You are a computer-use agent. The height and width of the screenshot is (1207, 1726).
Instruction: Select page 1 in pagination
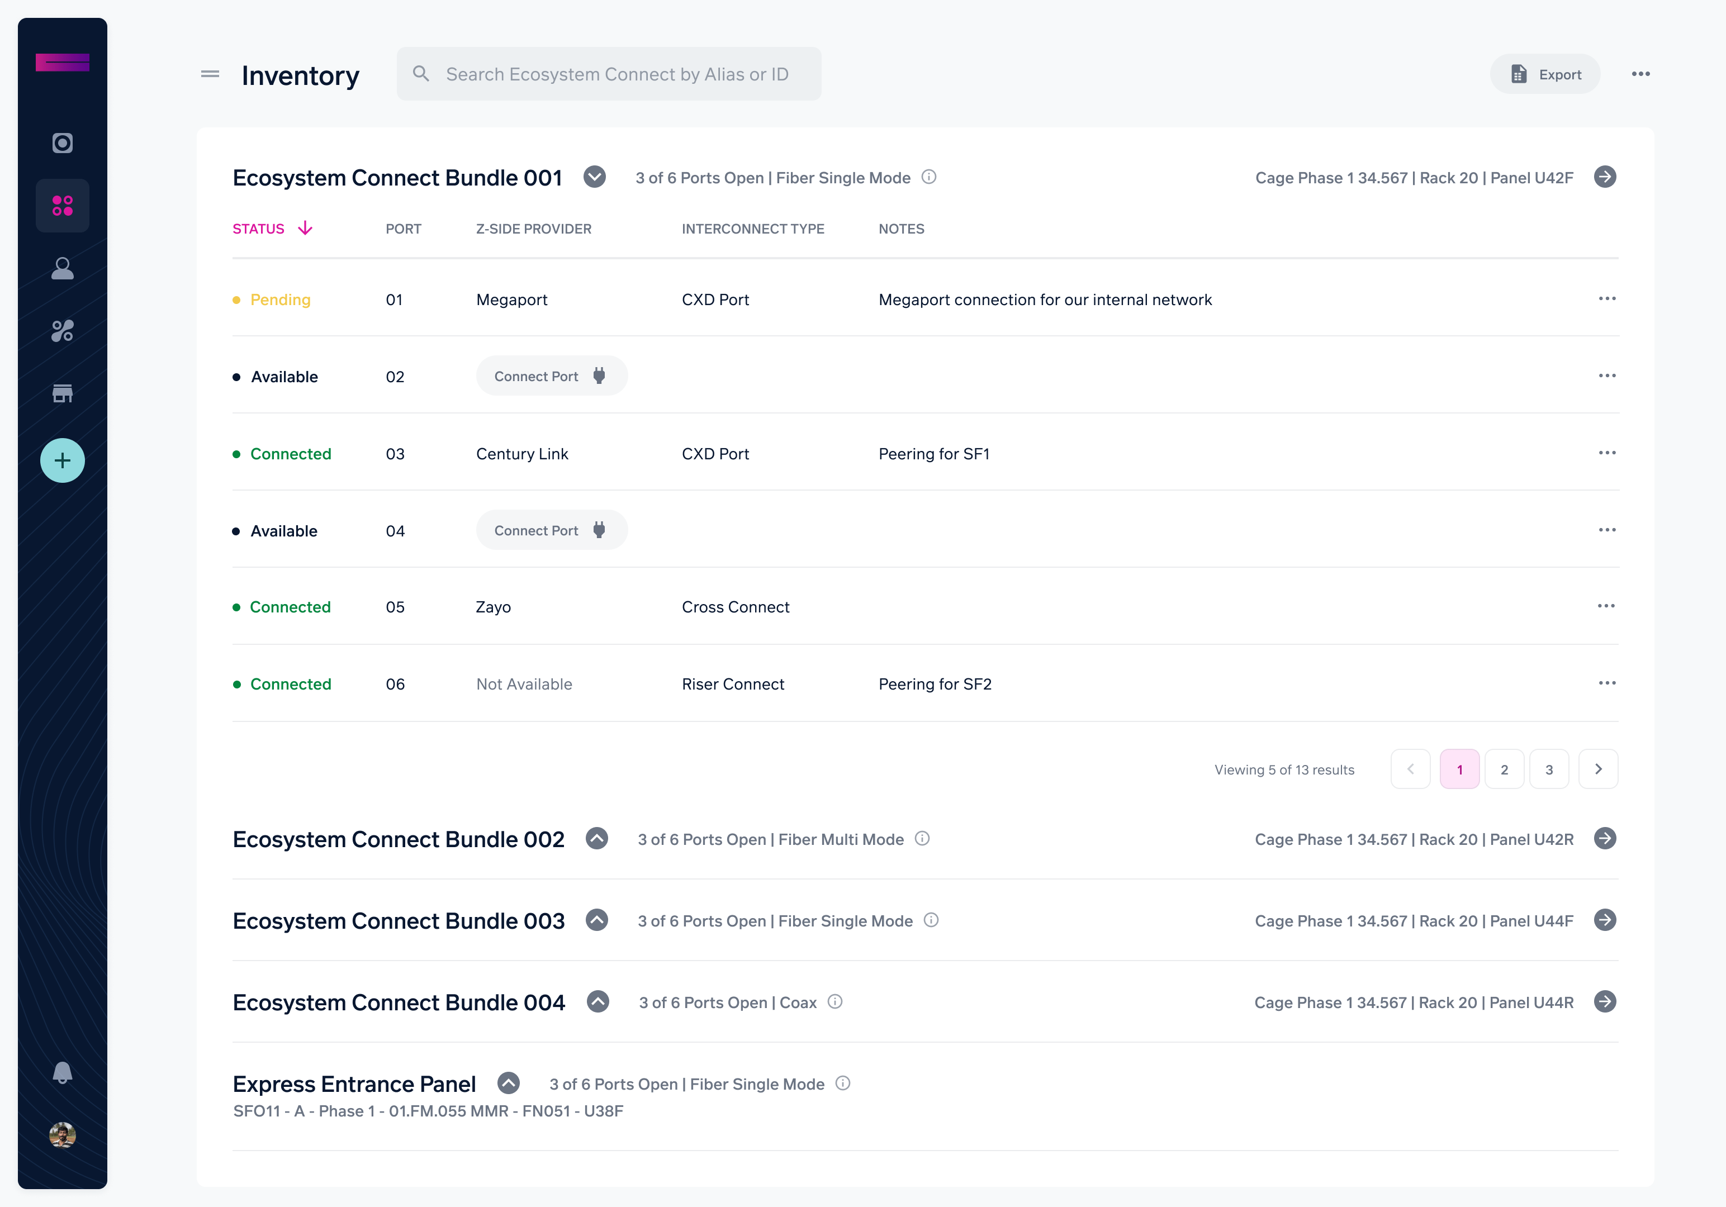tap(1460, 769)
